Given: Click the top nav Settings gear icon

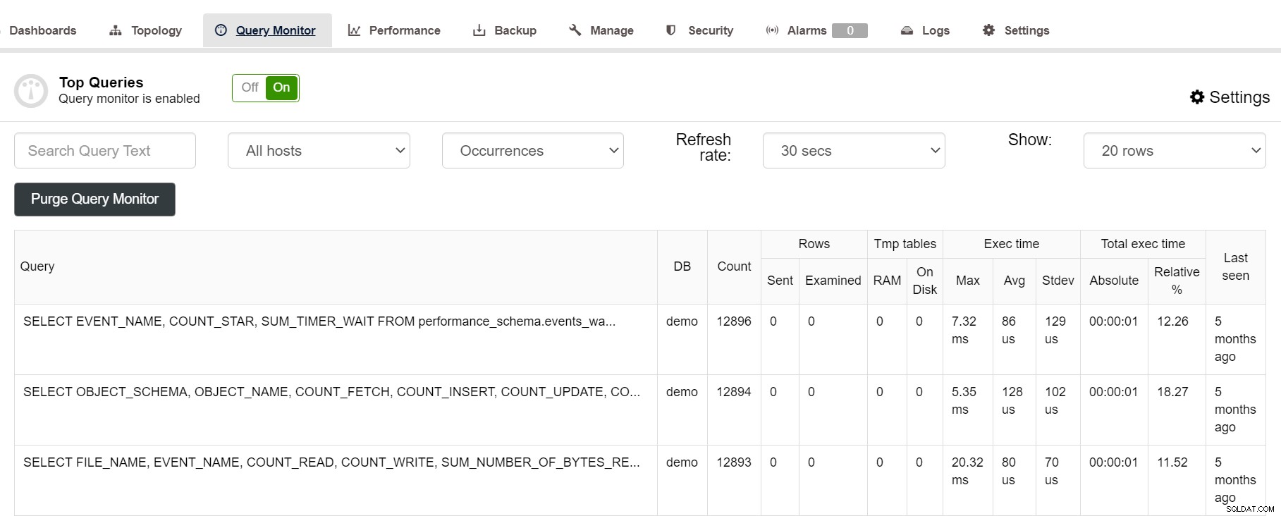Looking at the screenshot, I should [x=988, y=30].
